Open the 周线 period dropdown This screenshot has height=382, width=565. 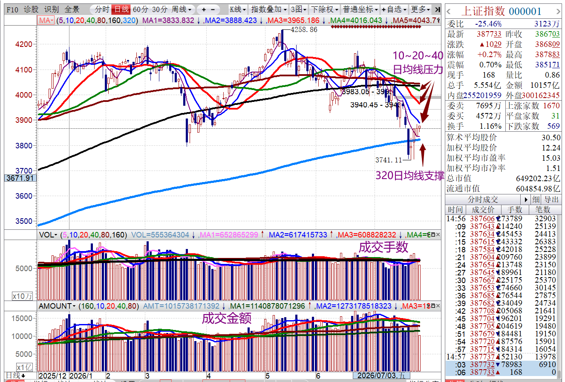tap(182, 9)
